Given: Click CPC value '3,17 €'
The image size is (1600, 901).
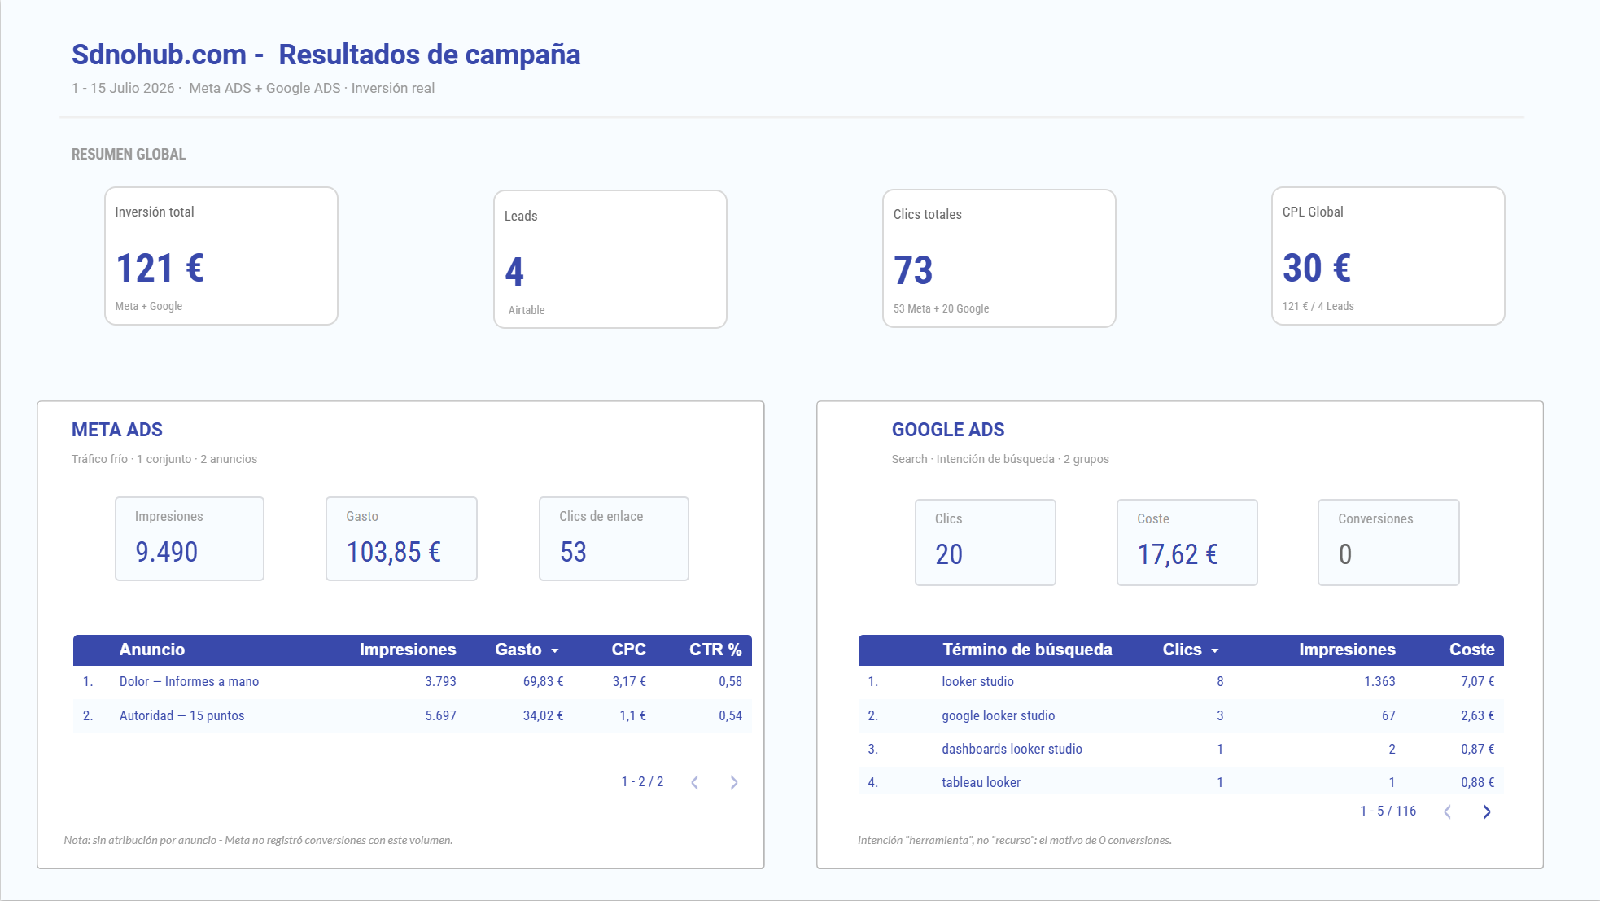Looking at the screenshot, I should (x=629, y=682).
